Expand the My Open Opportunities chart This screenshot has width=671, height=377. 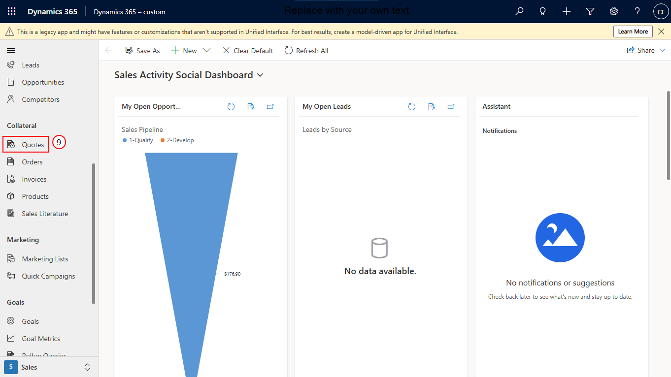pos(270,106)
